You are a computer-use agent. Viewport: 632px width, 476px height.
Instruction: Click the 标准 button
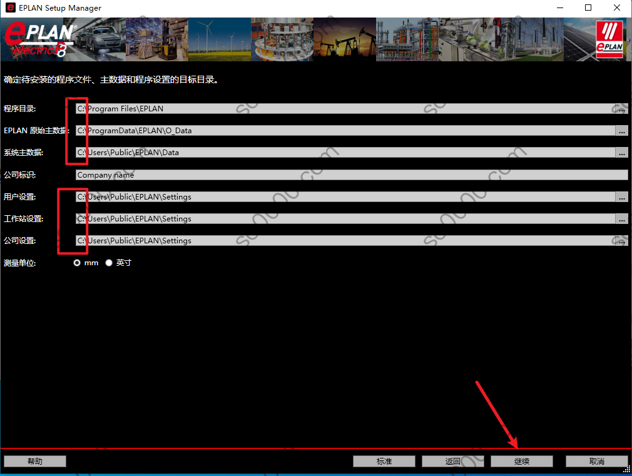[x=384, y=461]
